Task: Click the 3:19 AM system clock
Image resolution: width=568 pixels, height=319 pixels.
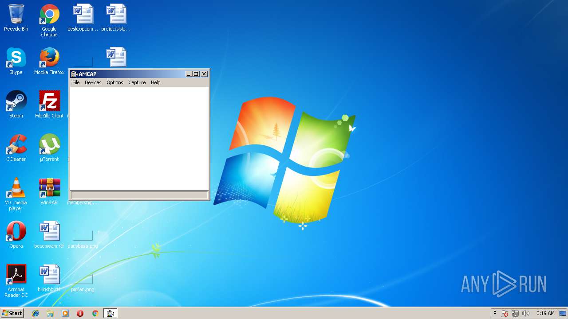Action: 545,313
